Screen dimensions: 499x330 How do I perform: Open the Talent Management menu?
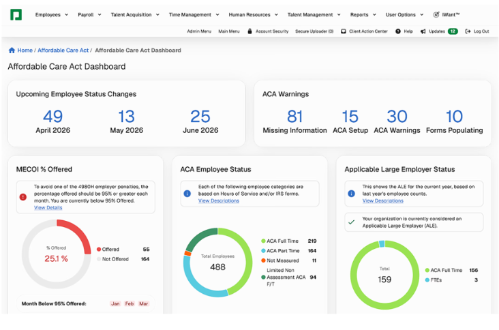tap(310, 14)
